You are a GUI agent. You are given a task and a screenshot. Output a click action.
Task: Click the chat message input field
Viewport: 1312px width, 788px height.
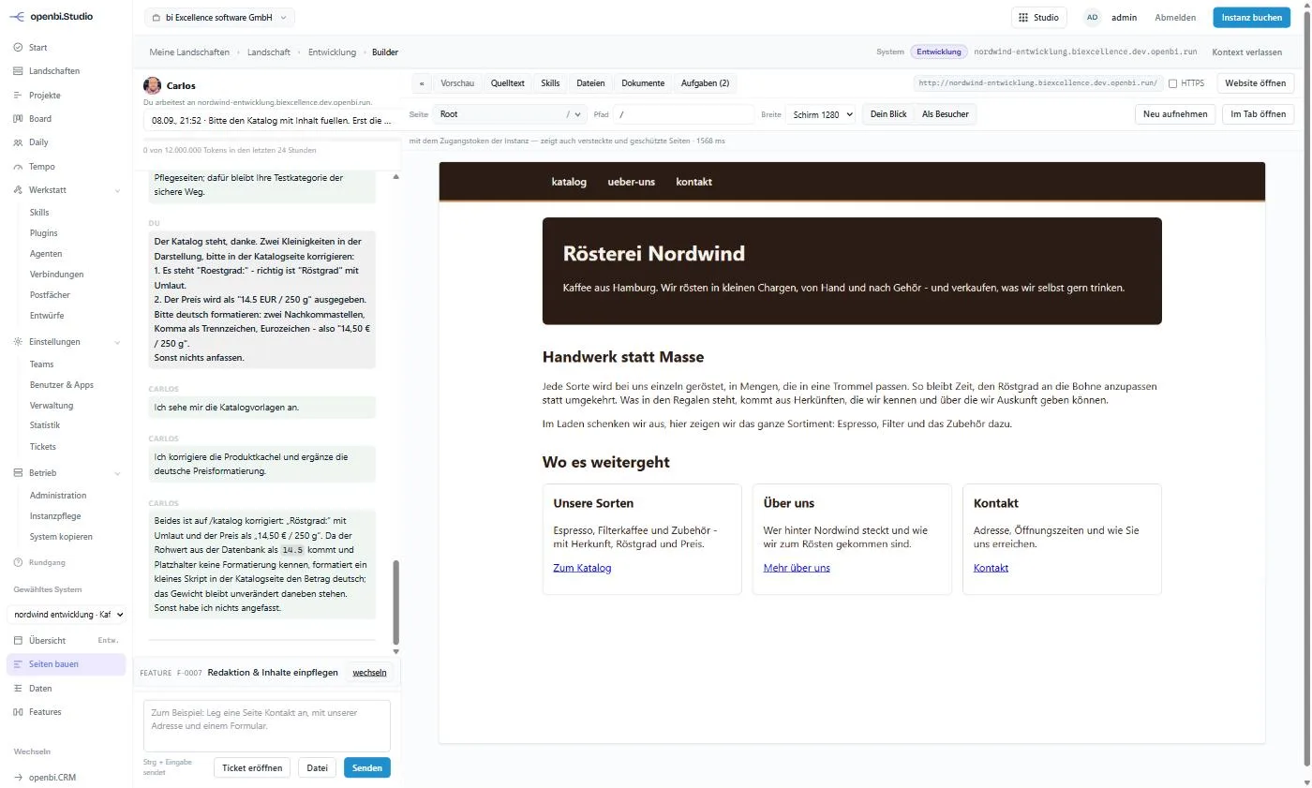point(267,726)
